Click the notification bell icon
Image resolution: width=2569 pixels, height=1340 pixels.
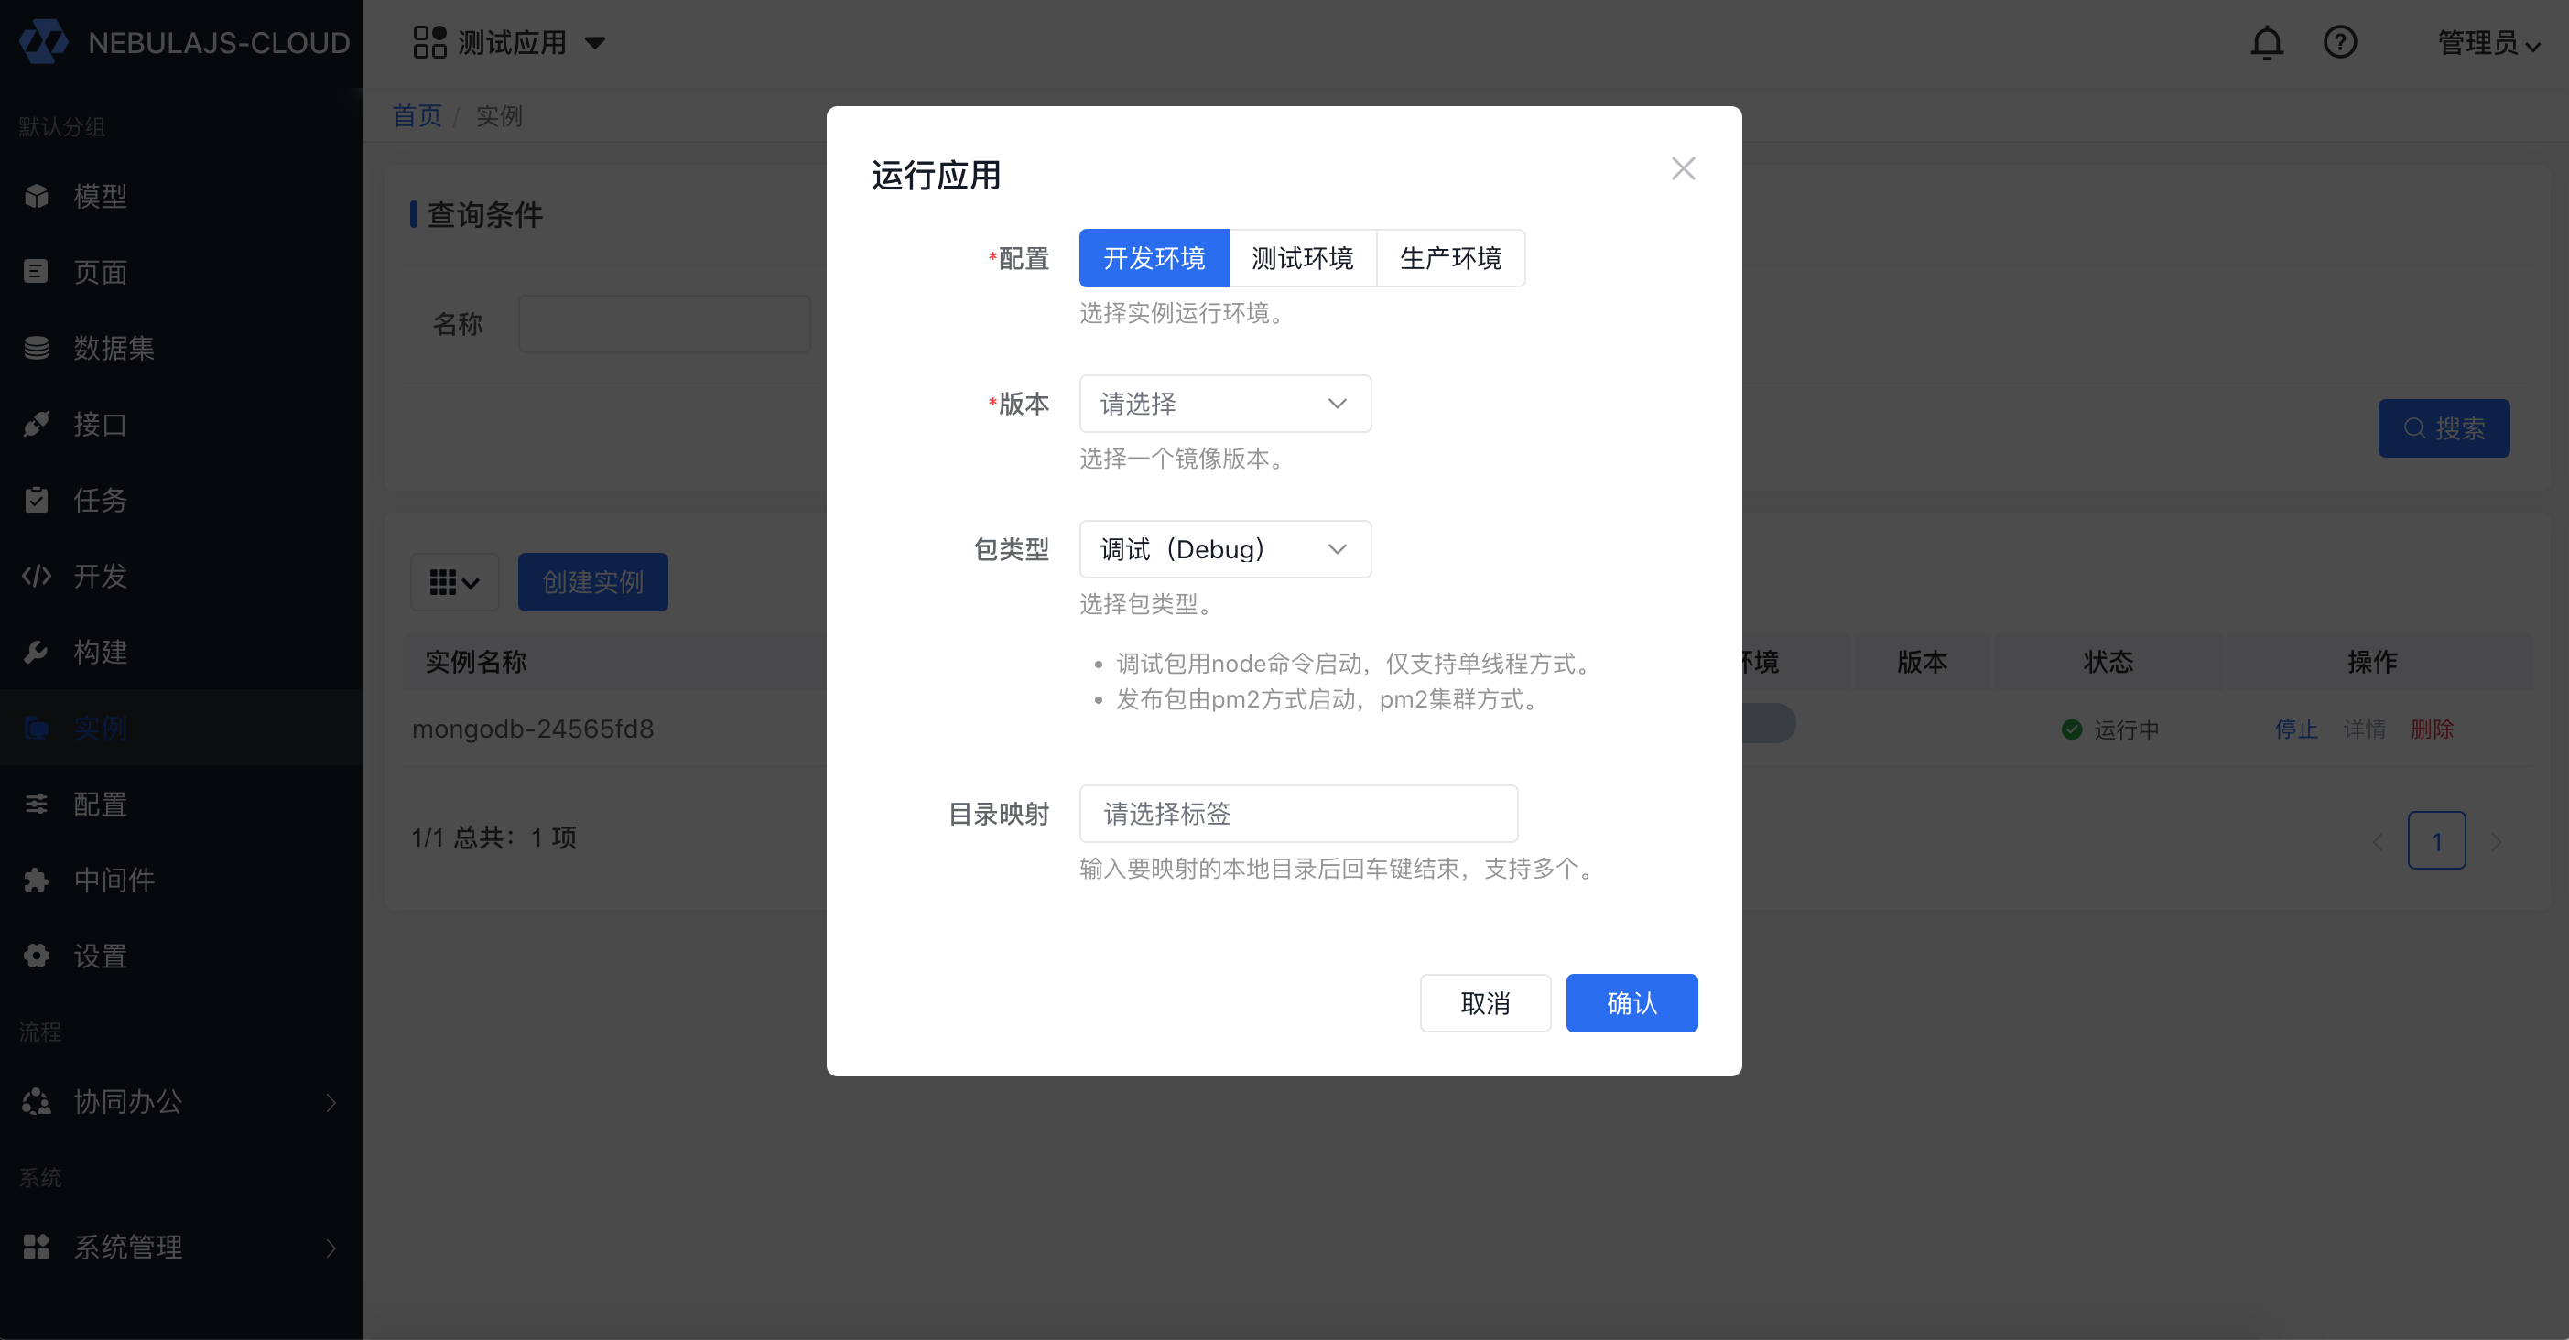2267,42
